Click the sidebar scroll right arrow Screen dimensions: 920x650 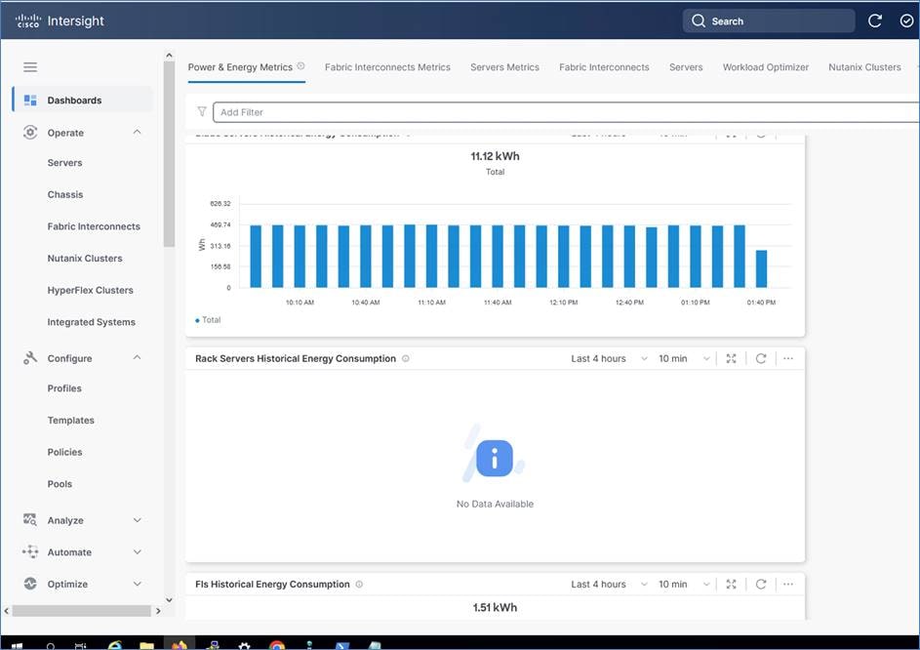(158, 611)
